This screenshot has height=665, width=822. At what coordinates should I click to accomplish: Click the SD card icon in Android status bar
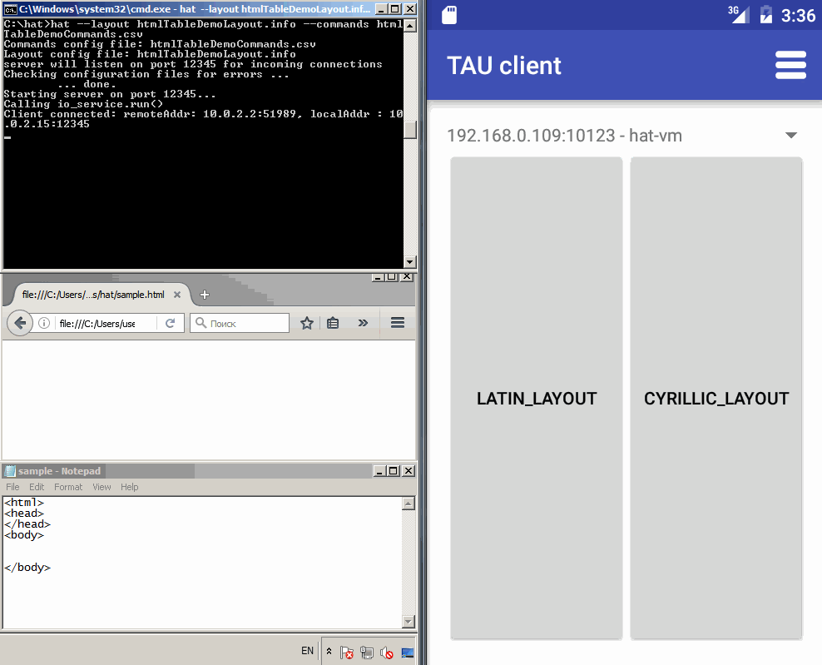point(449,15)
